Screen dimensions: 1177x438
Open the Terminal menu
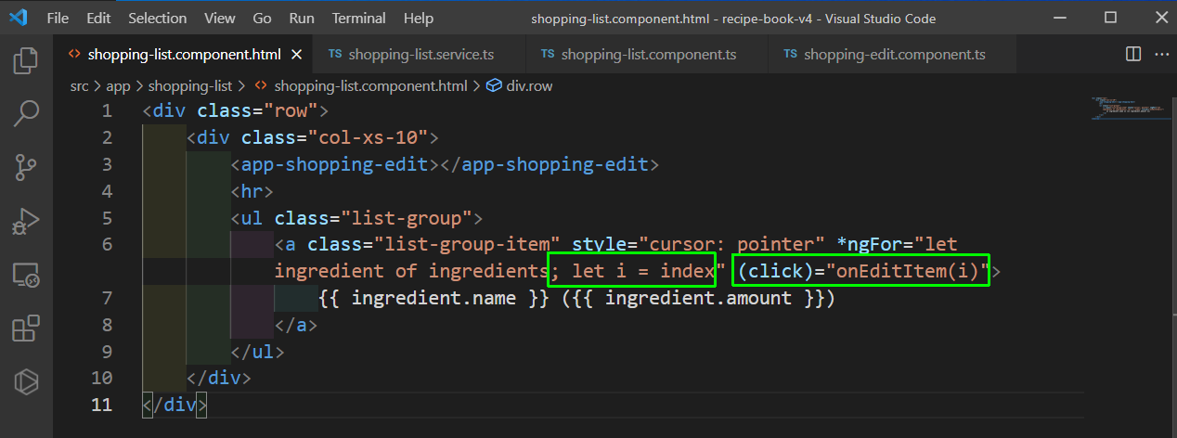[x=359, y=19]
